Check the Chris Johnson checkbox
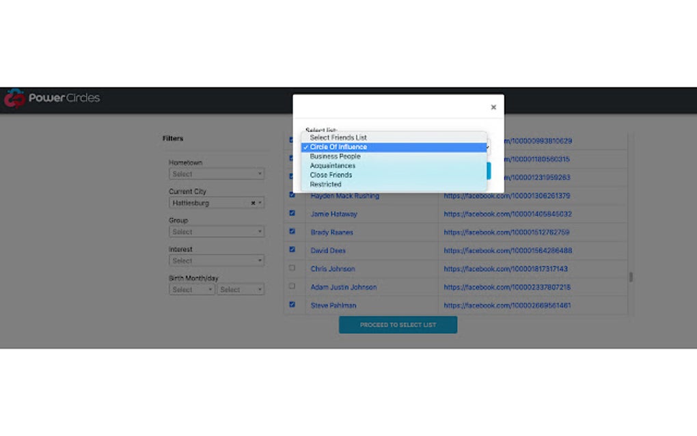 pyautogui.click(x=292, y=268)
